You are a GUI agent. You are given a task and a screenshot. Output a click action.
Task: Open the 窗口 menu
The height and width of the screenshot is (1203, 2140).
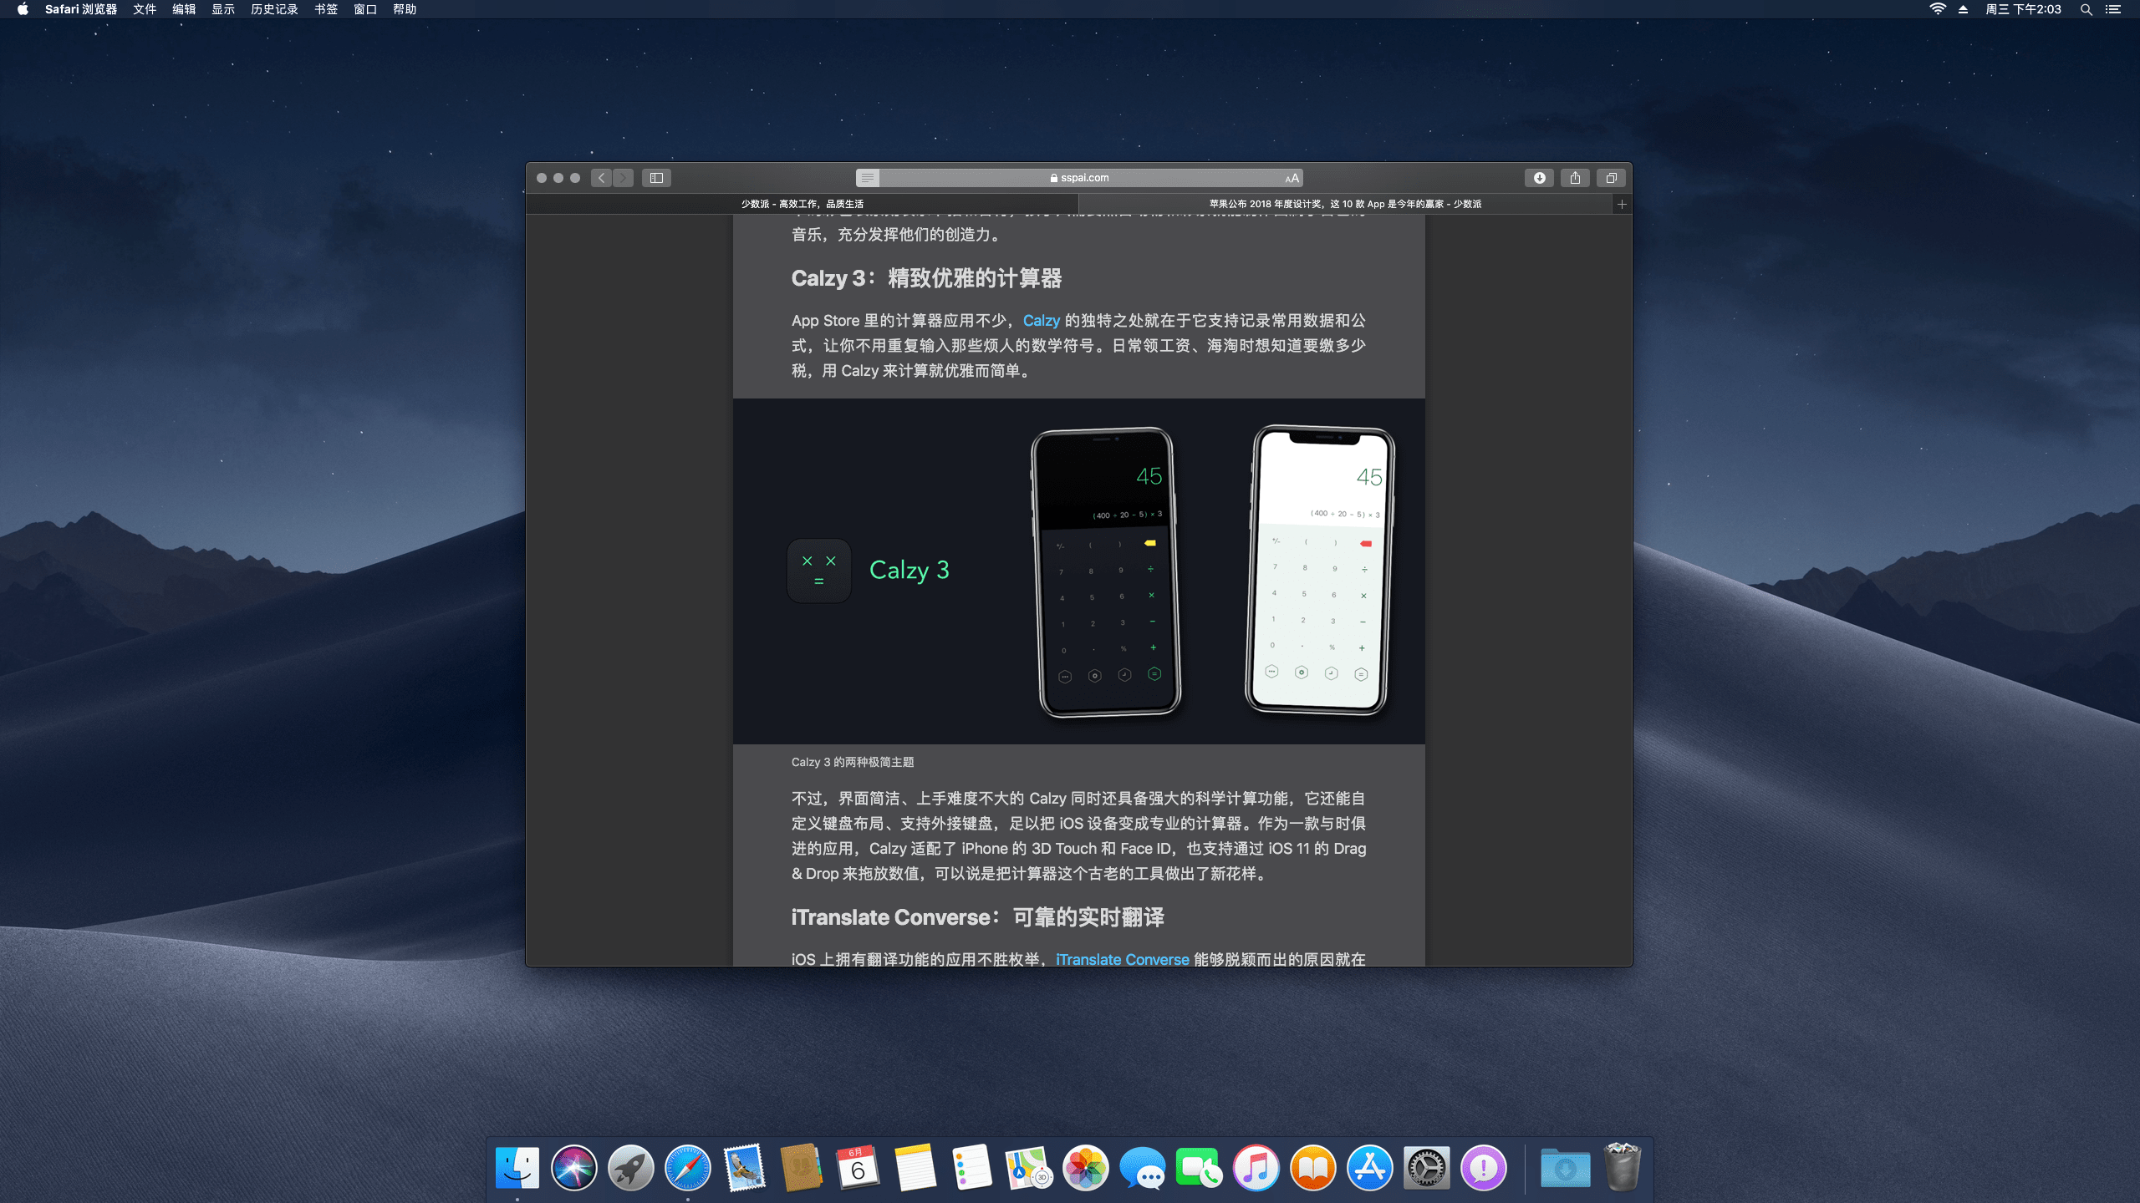click(365, 9)
